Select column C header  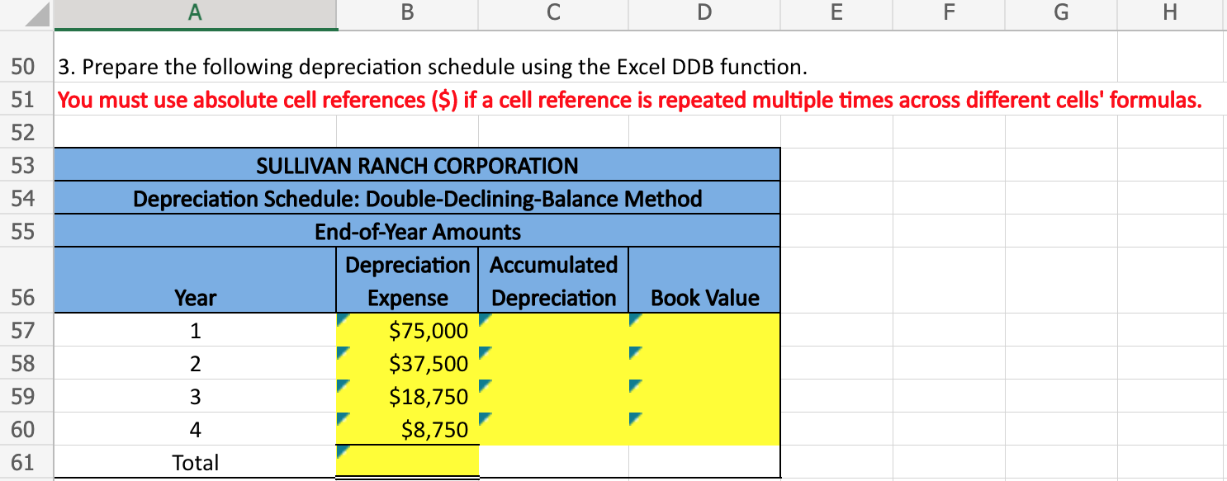[553, 15]
